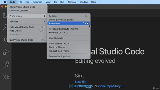Select Turn on Settings Sync...
Image resolution: width=160 pixels, height=90 pixels.
[68, 56]
